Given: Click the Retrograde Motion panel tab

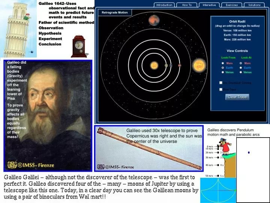Looking at the screenshot, I should click(115, 13).
